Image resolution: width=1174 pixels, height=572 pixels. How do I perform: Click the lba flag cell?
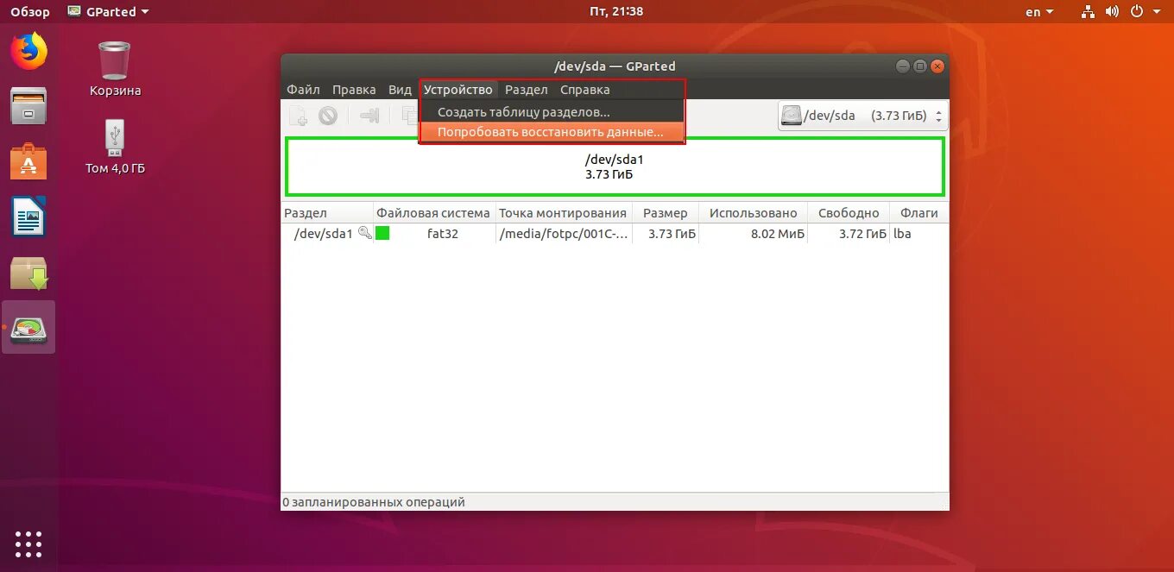[x=902, y=234]
